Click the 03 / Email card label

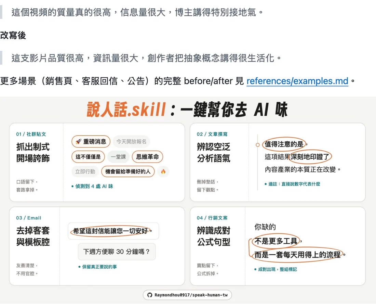point(28,218)
